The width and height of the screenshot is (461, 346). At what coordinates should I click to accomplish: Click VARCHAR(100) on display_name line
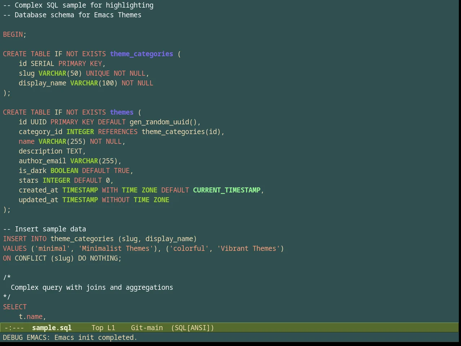94,83
